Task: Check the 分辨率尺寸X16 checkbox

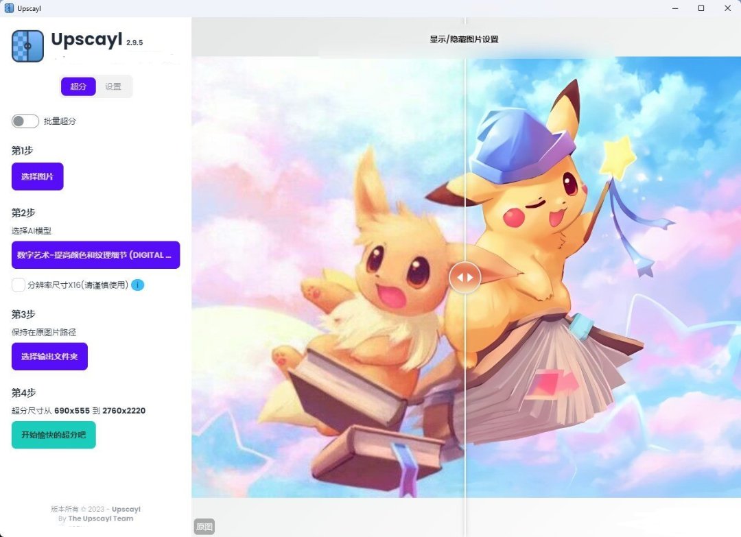Action: 19,285
